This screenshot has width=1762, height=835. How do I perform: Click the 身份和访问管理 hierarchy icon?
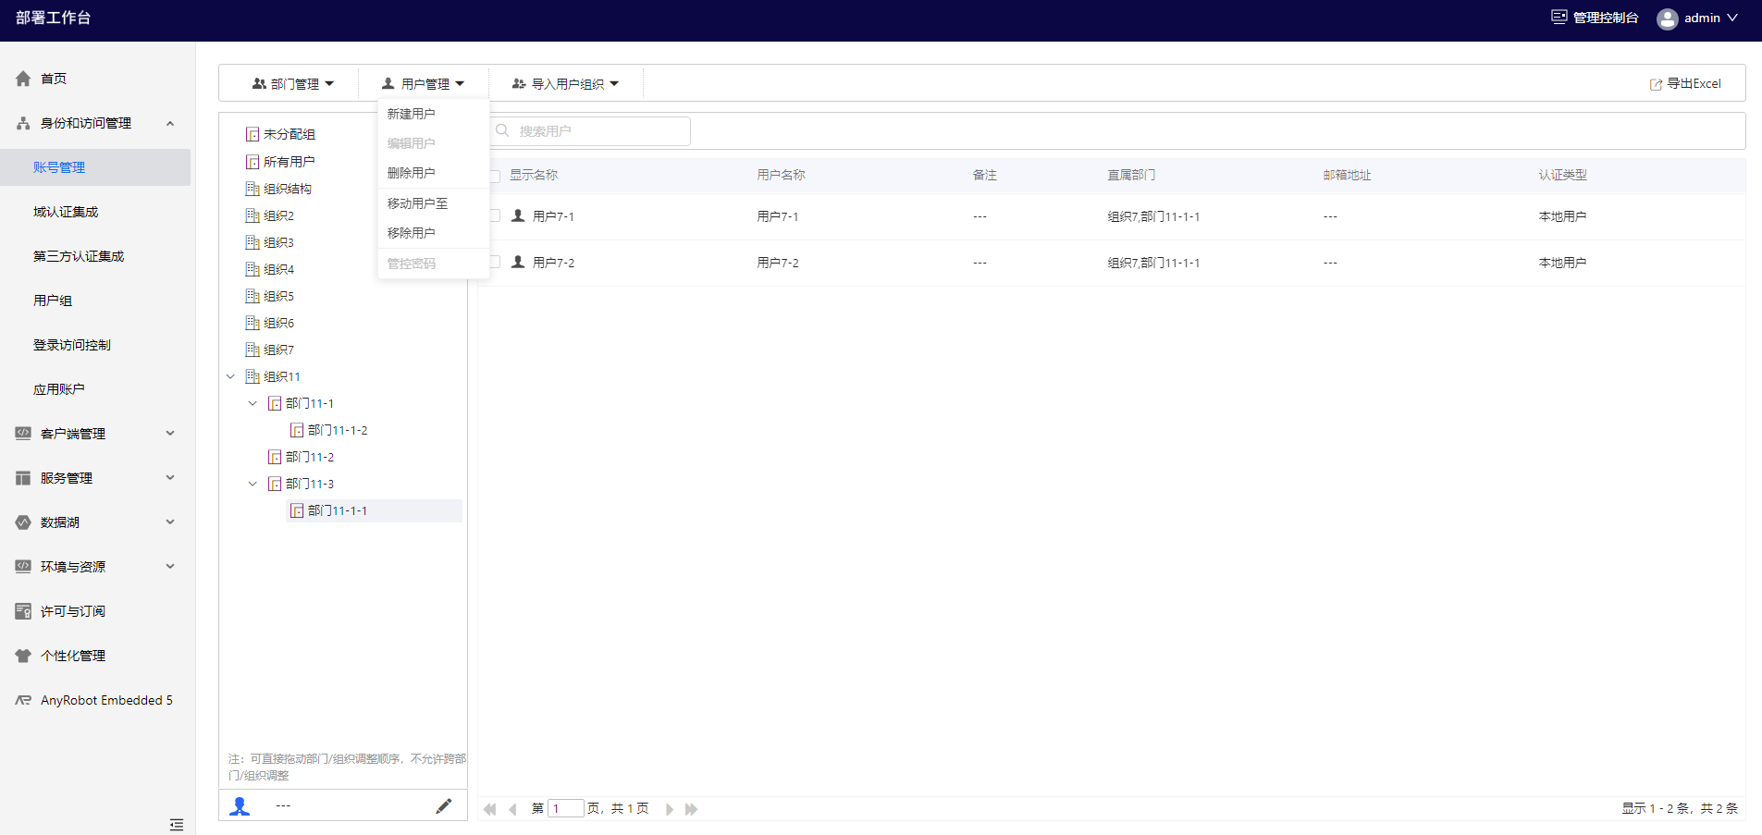click(x=23, y=123)
